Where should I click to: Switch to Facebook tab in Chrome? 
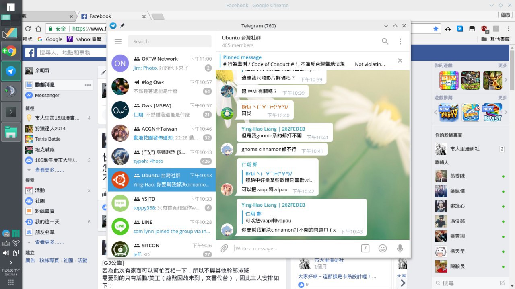(113, 16)
